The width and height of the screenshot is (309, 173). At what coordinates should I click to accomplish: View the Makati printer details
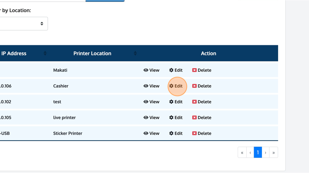click(x=151, y=70)
